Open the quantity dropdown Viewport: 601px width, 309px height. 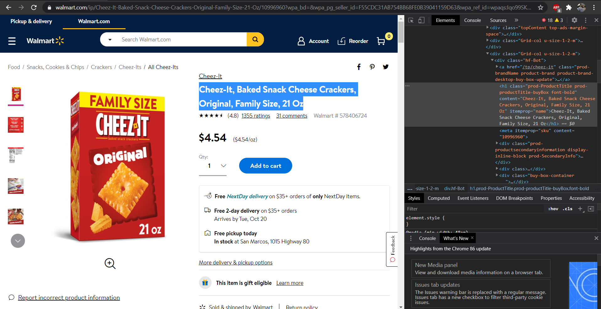pos(213,166)
